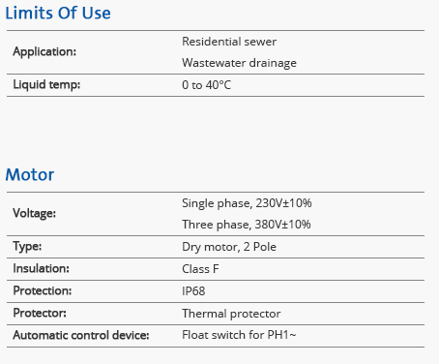This screenshot has width=439, height=364.
Task: Click the Class F value
Action: coord(200,269)
